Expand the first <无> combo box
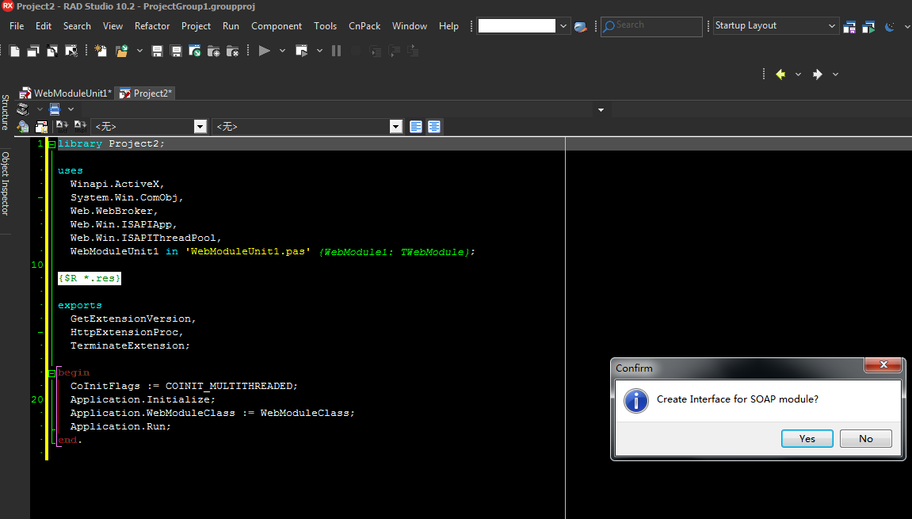The image size is (912, 519). (200, 127)
